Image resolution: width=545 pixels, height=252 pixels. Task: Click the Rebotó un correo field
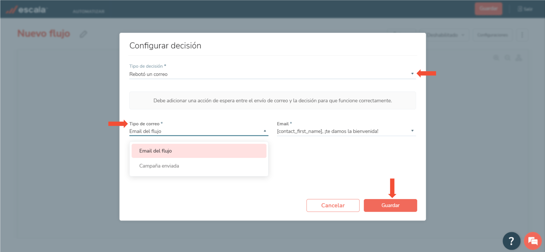tap(272, 74)
